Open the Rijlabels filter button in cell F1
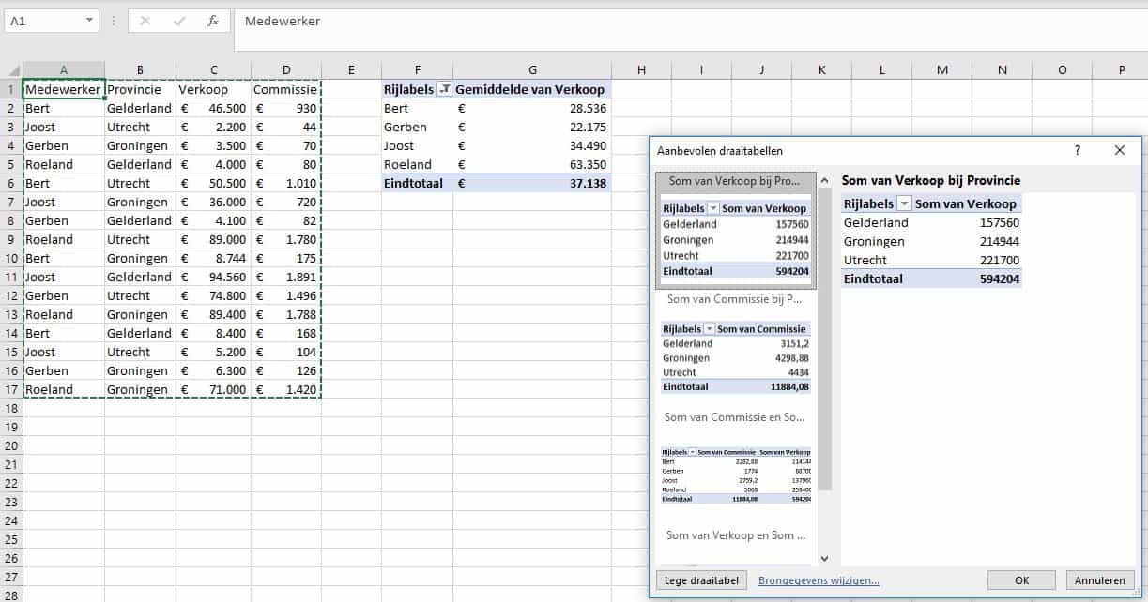Screen dimensions: 1148x602 (x=444, y=89)
